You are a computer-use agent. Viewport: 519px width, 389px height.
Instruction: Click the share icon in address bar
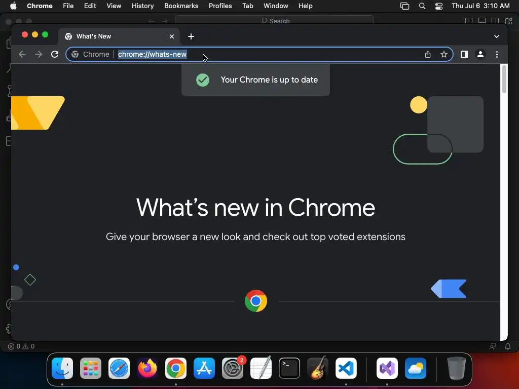428,54
